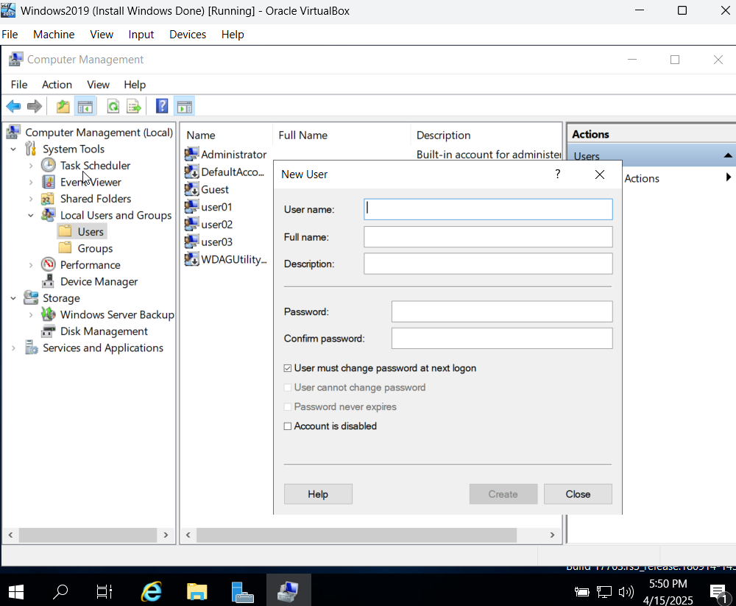Image resolution: width=736 pixels, height=606 pixels.
Task: Open Server Manager from taskbar
Action: [x=243, y=591]
